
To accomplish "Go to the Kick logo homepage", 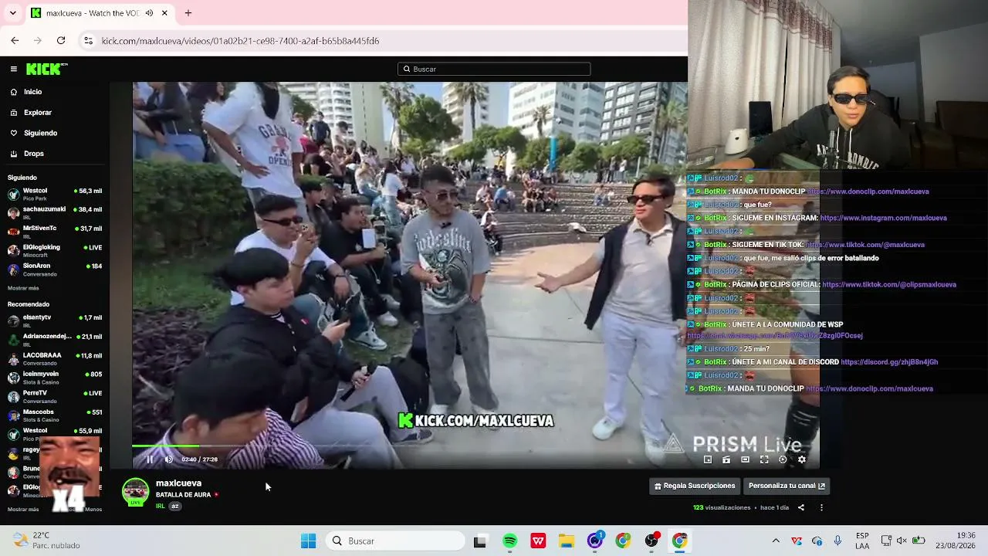I will (x=46, y=69).
